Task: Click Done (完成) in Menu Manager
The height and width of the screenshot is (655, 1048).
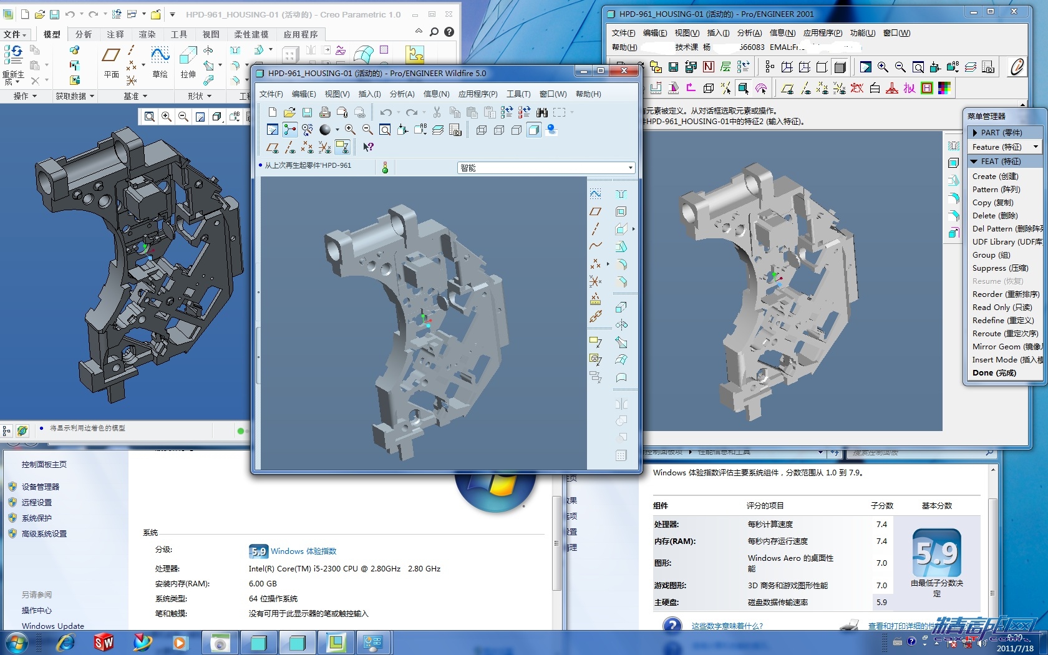Action: click(x=994, y=372)
